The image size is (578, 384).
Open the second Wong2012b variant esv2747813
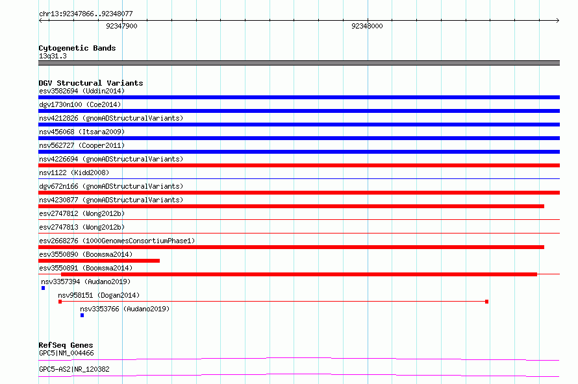82,227
